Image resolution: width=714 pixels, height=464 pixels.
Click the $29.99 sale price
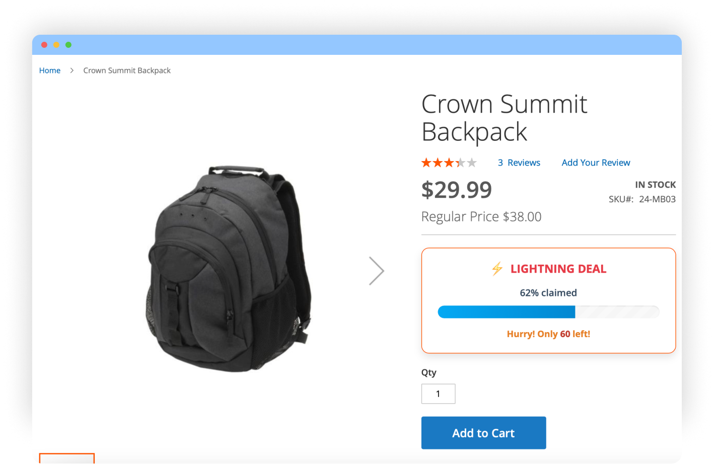456,190
